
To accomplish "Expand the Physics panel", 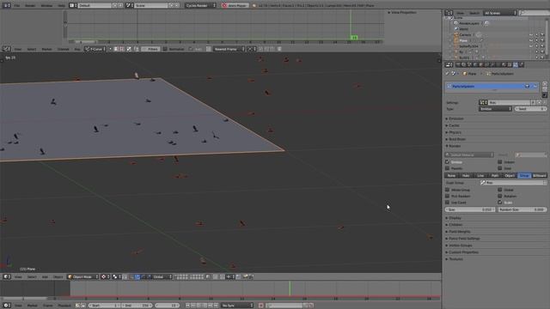I will [454, 132].
